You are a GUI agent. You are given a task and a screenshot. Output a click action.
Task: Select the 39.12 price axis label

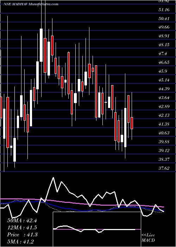(x=164, y=151)
